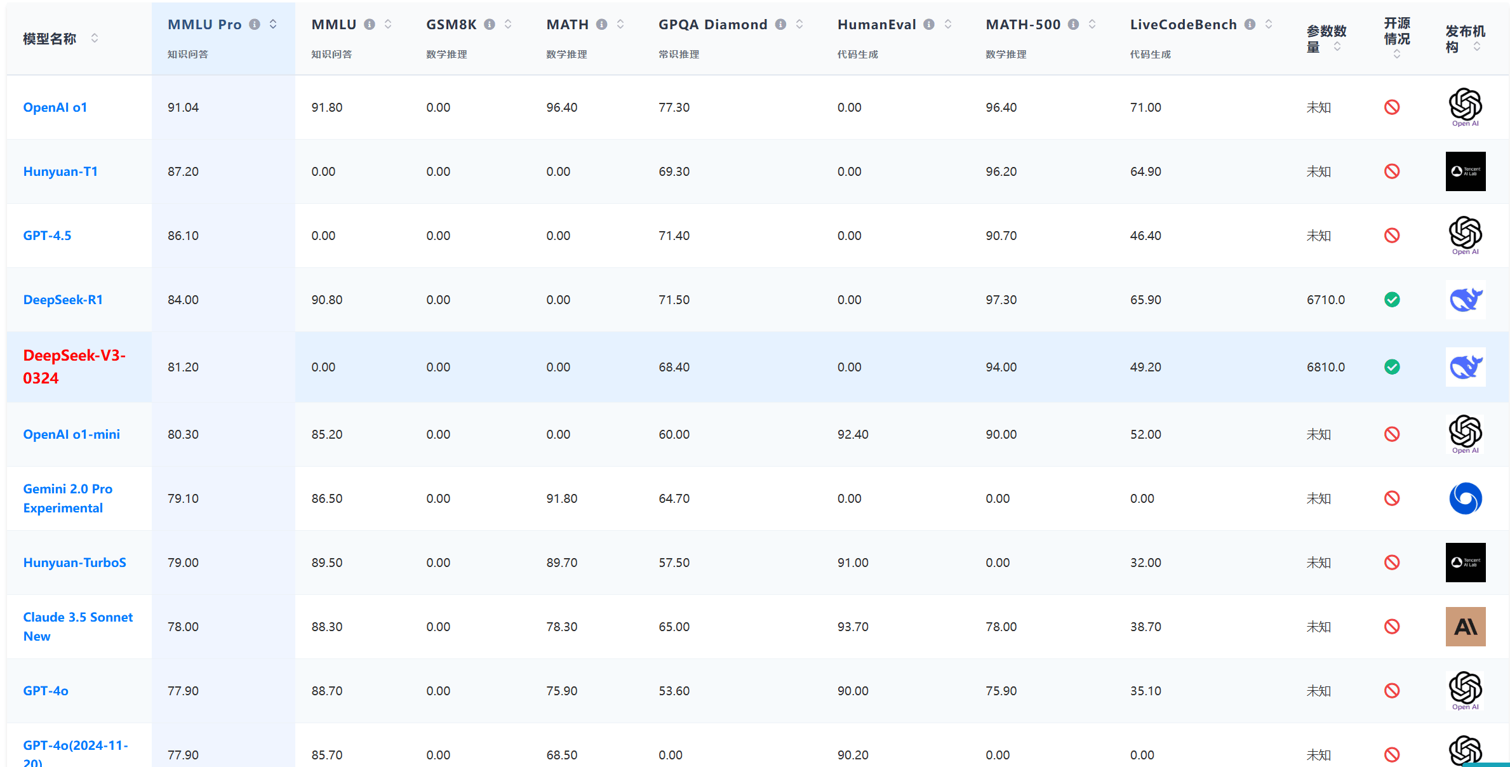
Task: Click the OpenAI logo in the GPT-4o row
Action: click(1466, 691)
